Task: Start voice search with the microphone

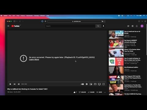Action: 104,26
